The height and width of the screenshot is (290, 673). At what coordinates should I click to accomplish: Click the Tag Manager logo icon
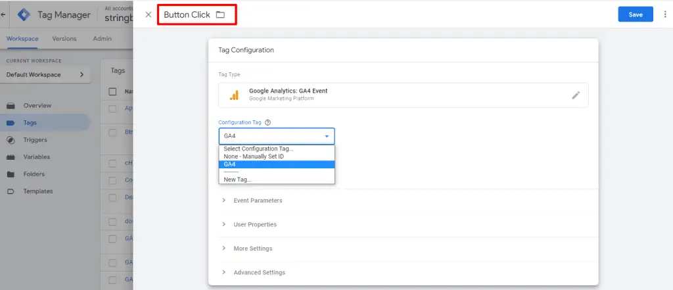pos(24,14)
